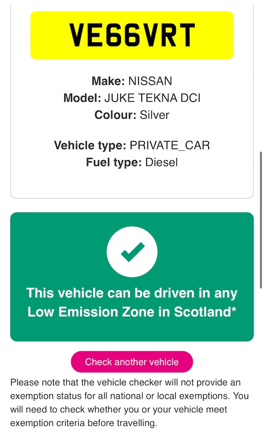Click the bold Vehicle type: label
264x436 pixels.
90,145
